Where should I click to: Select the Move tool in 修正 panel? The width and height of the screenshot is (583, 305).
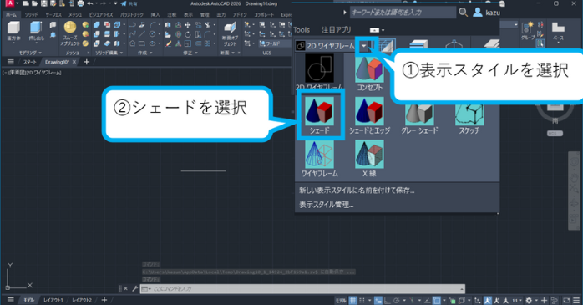[188, 25]
